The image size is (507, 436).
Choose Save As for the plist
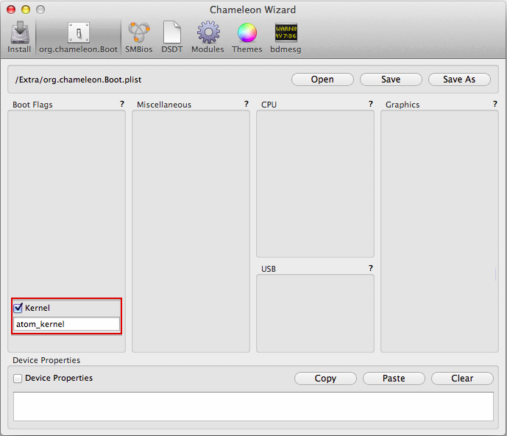459,80
